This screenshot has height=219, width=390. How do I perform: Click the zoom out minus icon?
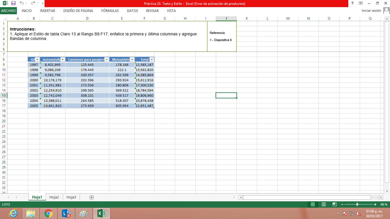click(342, 204)
